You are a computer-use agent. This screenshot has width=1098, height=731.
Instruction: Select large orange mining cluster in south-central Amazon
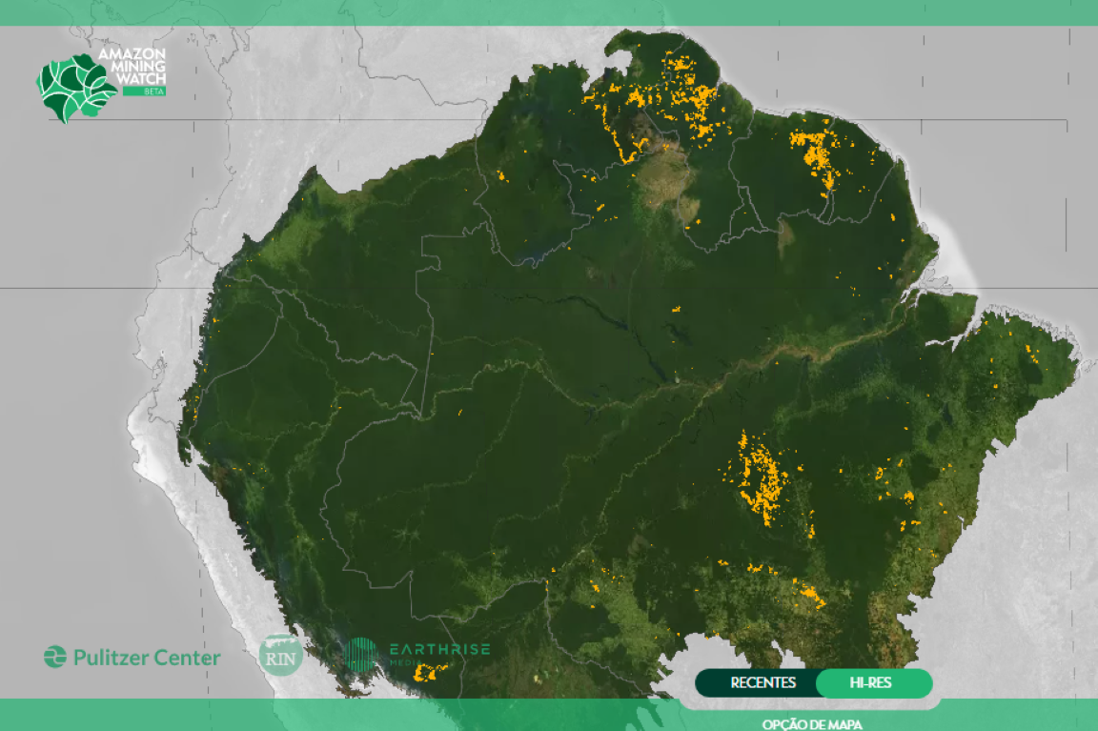tap(760, 479)
